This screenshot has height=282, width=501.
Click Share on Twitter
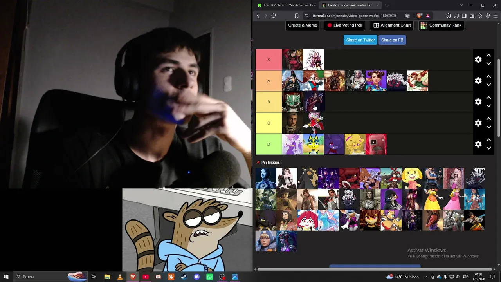click(x=360, y=40)
